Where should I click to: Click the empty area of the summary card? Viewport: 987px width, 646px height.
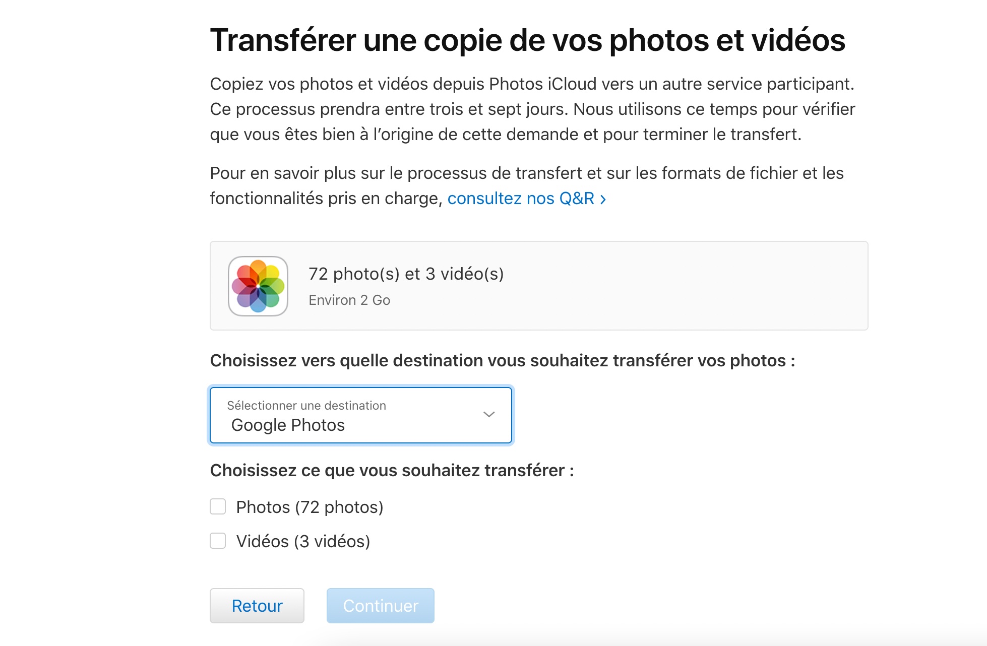coord(681,286)
